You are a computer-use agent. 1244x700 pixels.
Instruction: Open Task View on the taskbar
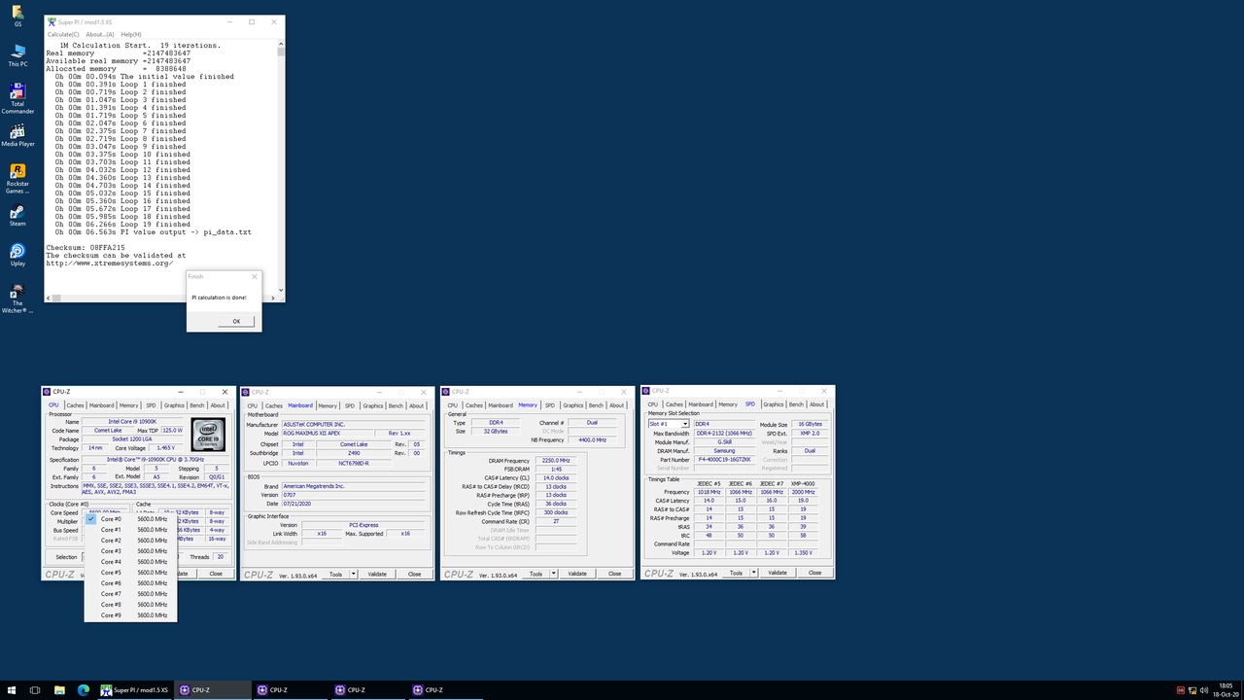coord(35,690)
